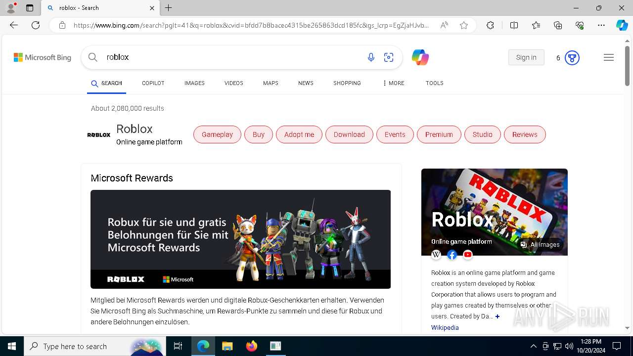Click the browser back arrow
633x356 pixels.
pos(14,25)
